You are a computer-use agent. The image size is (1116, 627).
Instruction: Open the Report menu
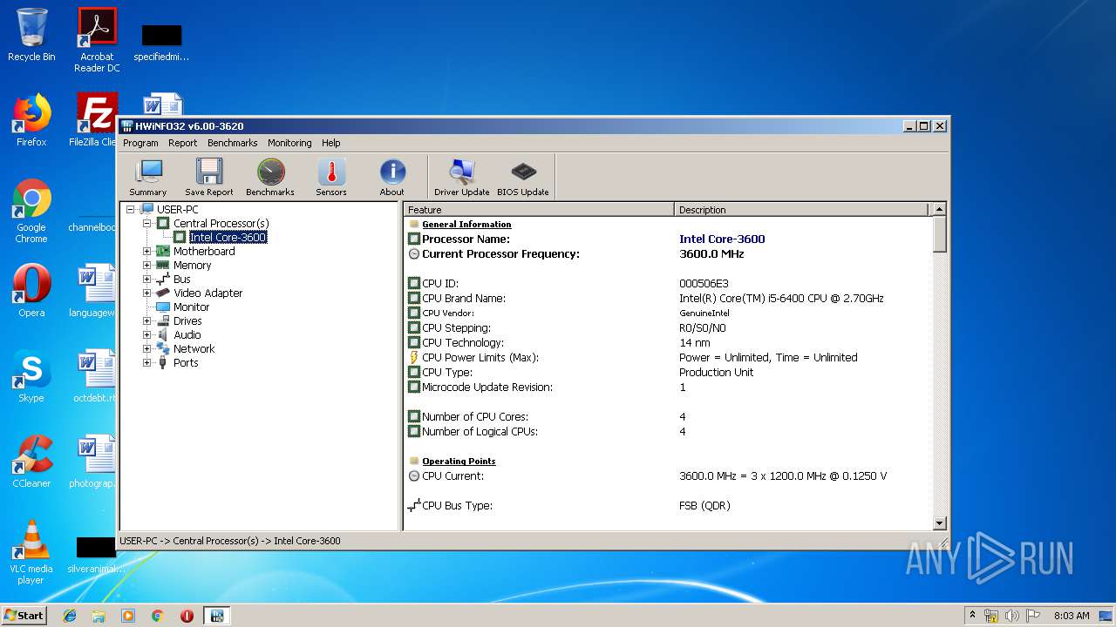click(183, 143)
